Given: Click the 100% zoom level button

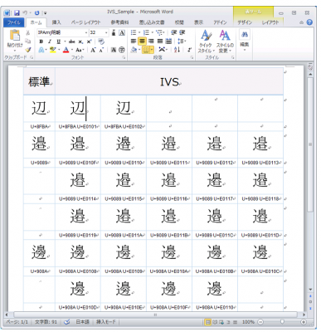Looking at the screenshot, I should click(x=248, y=322).
